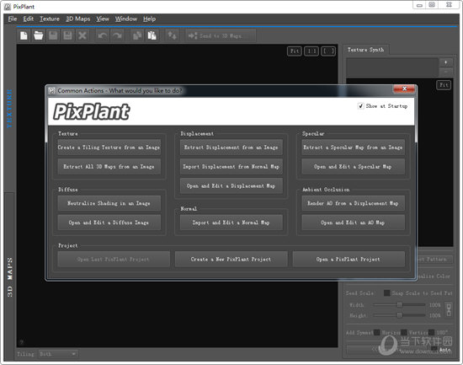Toggle the Auto checkbox at bottom right
This screenshot has height=365, width=463.
434,349
